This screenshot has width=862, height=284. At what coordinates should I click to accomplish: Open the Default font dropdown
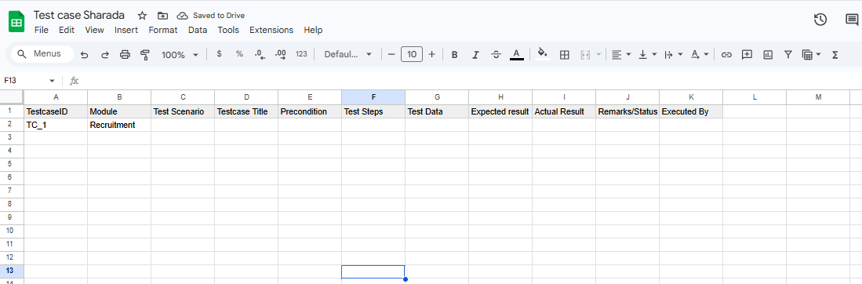click(x=348, y=54)
